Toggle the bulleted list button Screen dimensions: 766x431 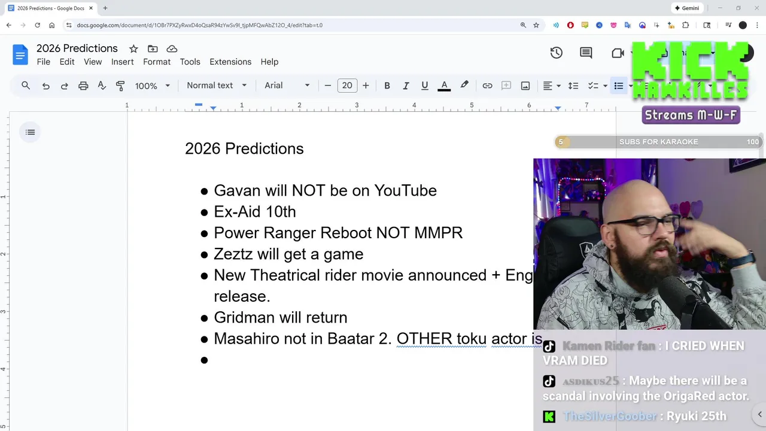(x=619, y=86)
